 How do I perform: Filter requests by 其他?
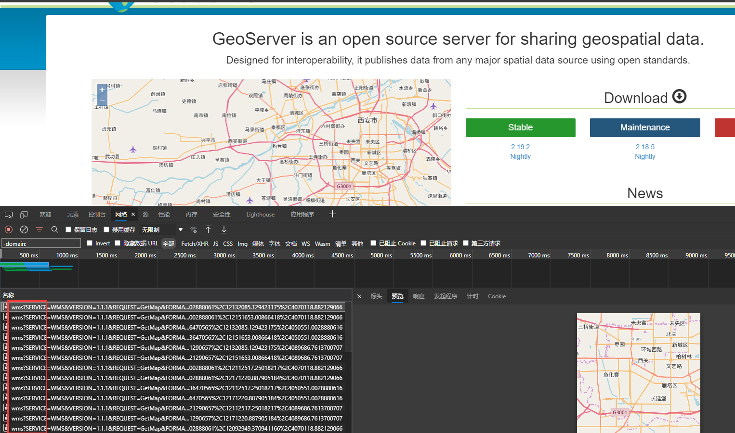(357, 244)
